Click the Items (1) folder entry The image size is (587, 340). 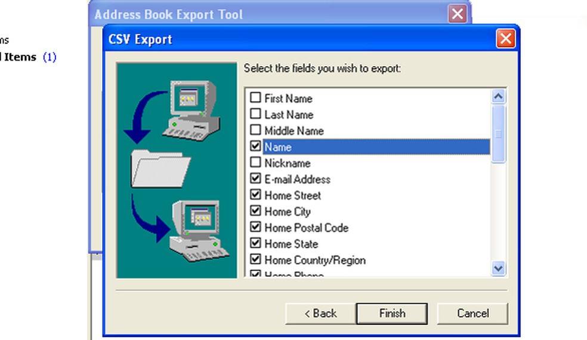click(28, 57)
